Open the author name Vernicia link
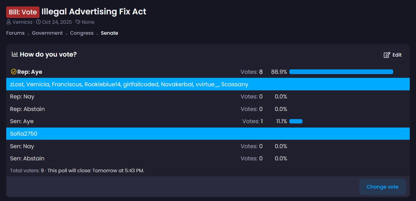Image resolution: width=416 pixels, height=201 pixels. click(x=22, y=22)
